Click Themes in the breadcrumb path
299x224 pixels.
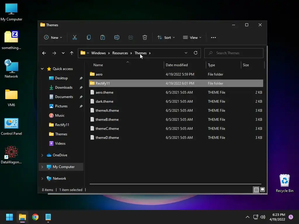pos(140,53)
